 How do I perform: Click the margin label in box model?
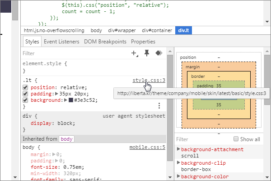[x=192, y=67]
